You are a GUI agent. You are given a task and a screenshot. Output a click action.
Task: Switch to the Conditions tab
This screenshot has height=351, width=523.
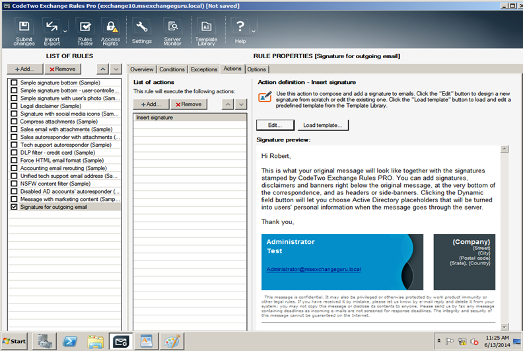172,69
